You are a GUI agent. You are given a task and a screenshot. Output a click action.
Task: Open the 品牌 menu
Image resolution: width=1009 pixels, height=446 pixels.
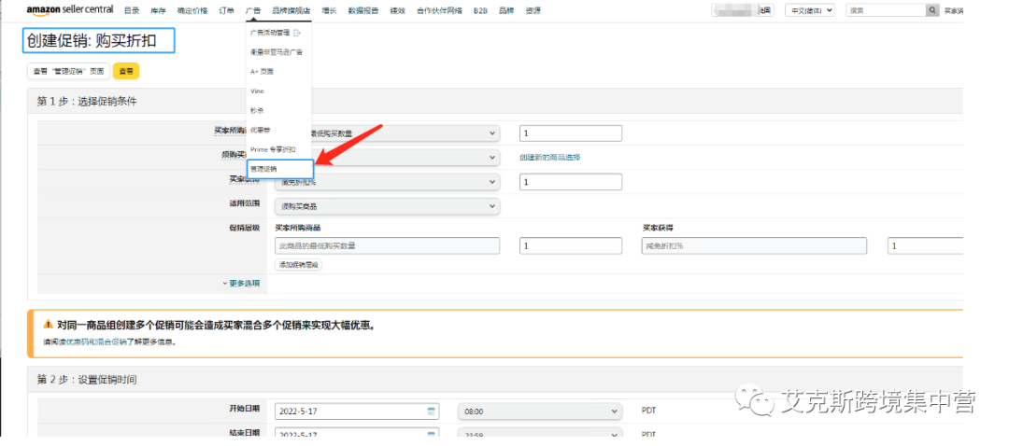click(x=505, y=10)
